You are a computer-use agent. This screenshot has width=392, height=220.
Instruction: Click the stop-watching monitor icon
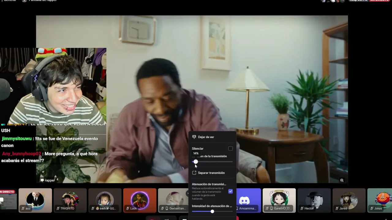(194, 137)
